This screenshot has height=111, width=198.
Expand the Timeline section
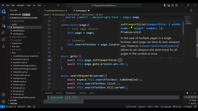[24, 104]
